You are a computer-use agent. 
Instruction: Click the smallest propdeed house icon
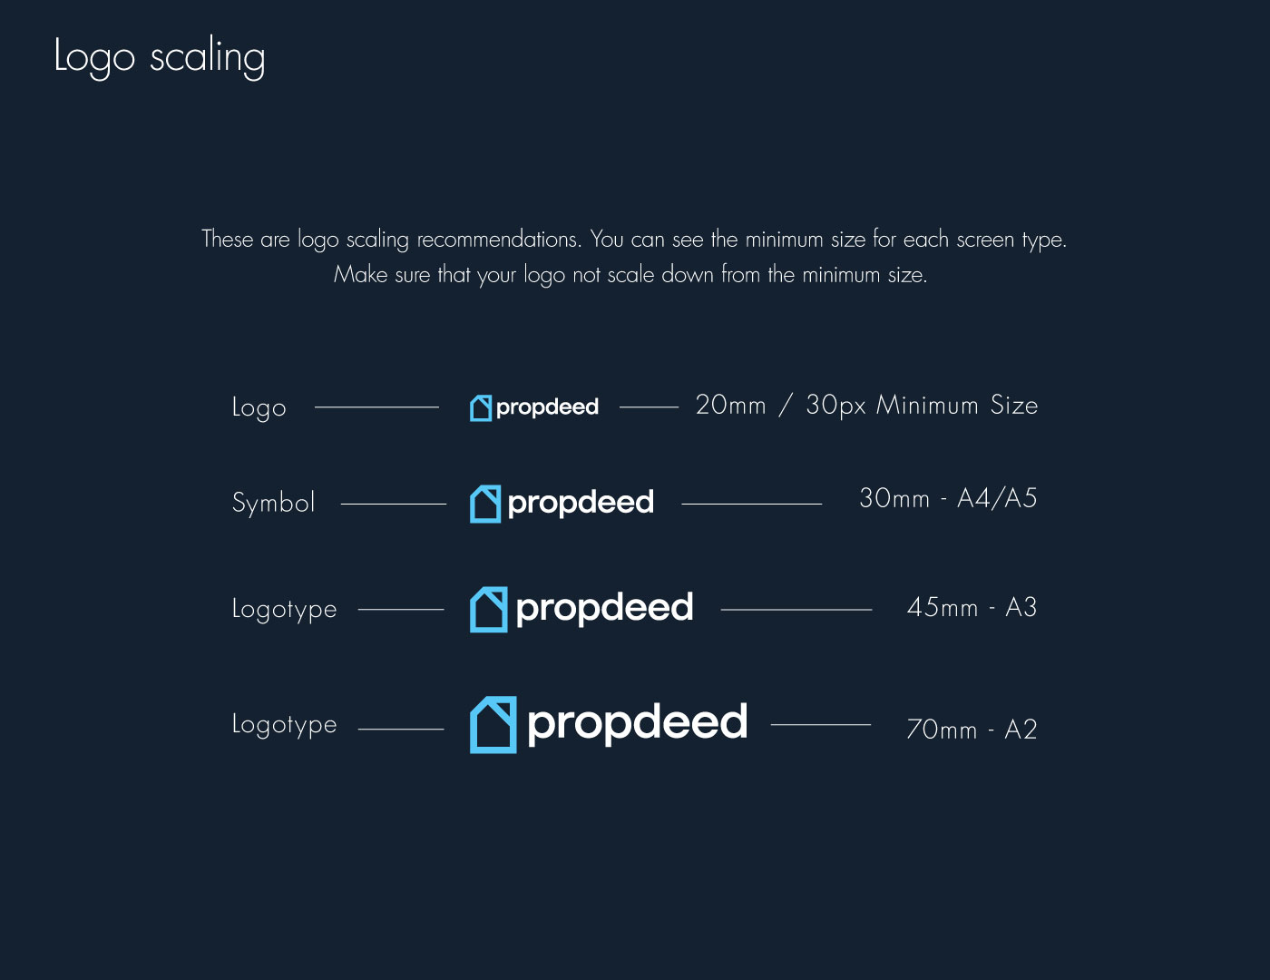pyautogui.click(x=481, y=408)
